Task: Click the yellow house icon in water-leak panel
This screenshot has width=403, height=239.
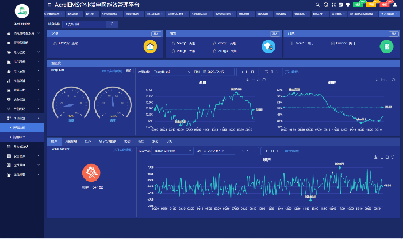Action: click(150, 46)
